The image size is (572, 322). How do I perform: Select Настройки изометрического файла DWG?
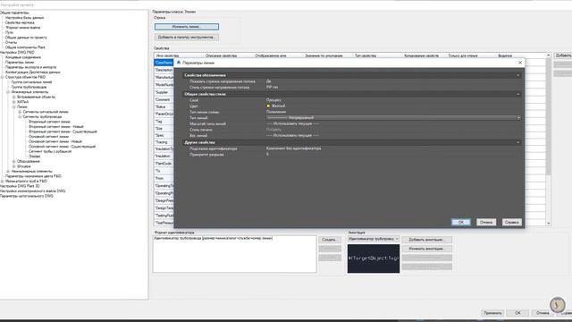32,191
